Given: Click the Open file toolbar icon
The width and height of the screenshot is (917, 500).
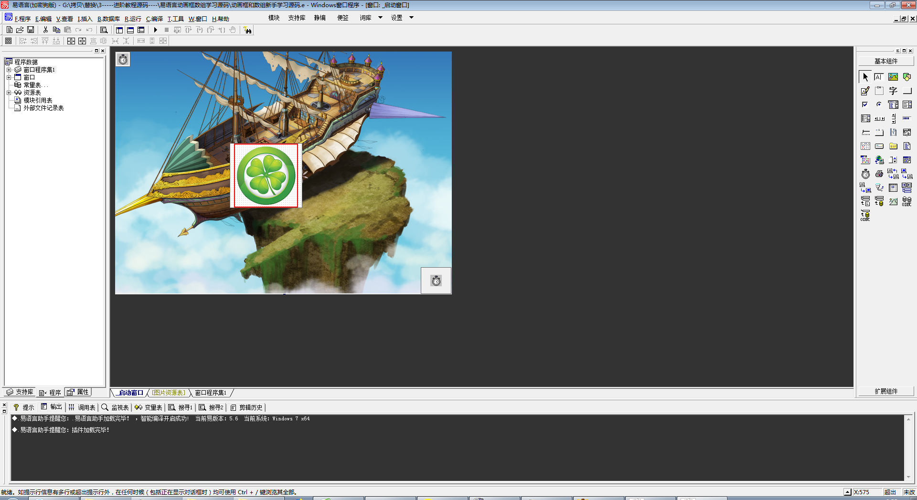Looking at the screenshot, I should tap(20, 30).
